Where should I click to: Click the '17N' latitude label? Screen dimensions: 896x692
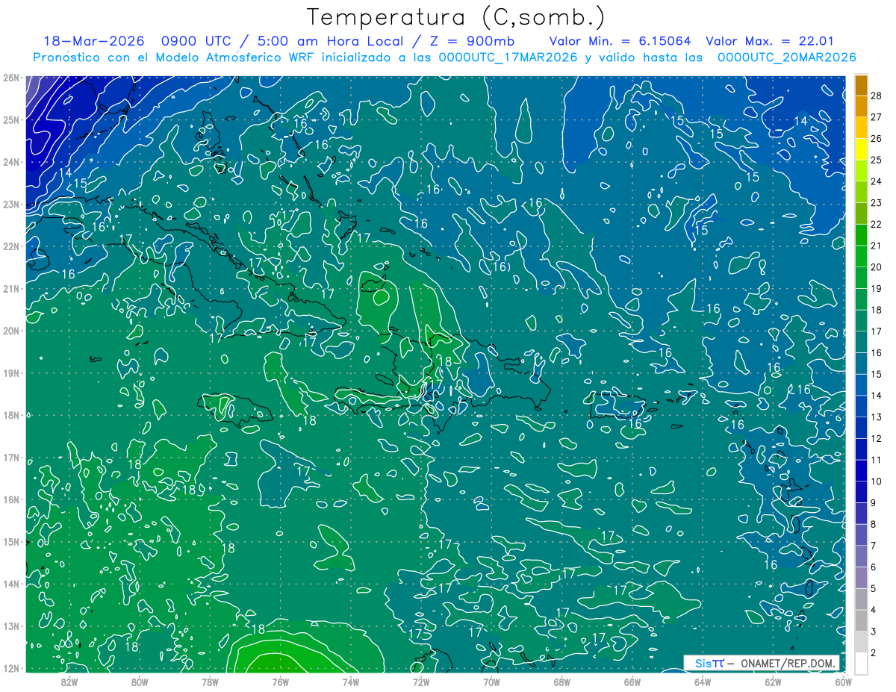click(11, 457)
